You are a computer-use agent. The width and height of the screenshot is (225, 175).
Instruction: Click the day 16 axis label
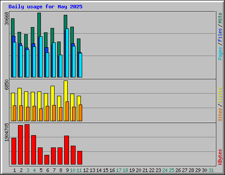pos(112,170)
